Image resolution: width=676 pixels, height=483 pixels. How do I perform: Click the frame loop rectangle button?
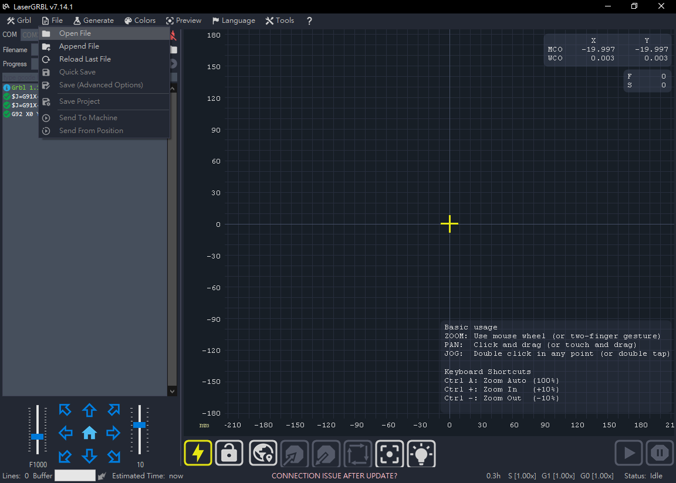[358, 453]
